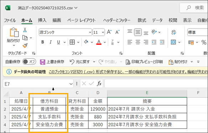
Task: Click the phonetic guide (ア亜) icon
Action: 113,42
